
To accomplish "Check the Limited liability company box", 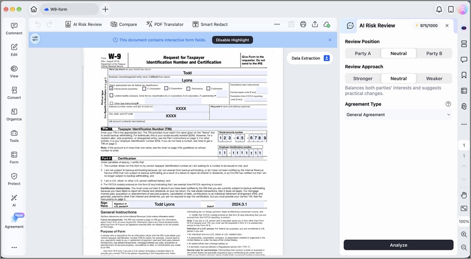I will [111, 96].
